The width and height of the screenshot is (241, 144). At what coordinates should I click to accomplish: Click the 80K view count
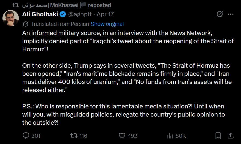(x=181, y=136)
